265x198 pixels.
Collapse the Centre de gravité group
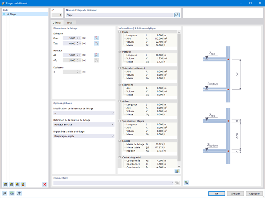coord(120,157)
